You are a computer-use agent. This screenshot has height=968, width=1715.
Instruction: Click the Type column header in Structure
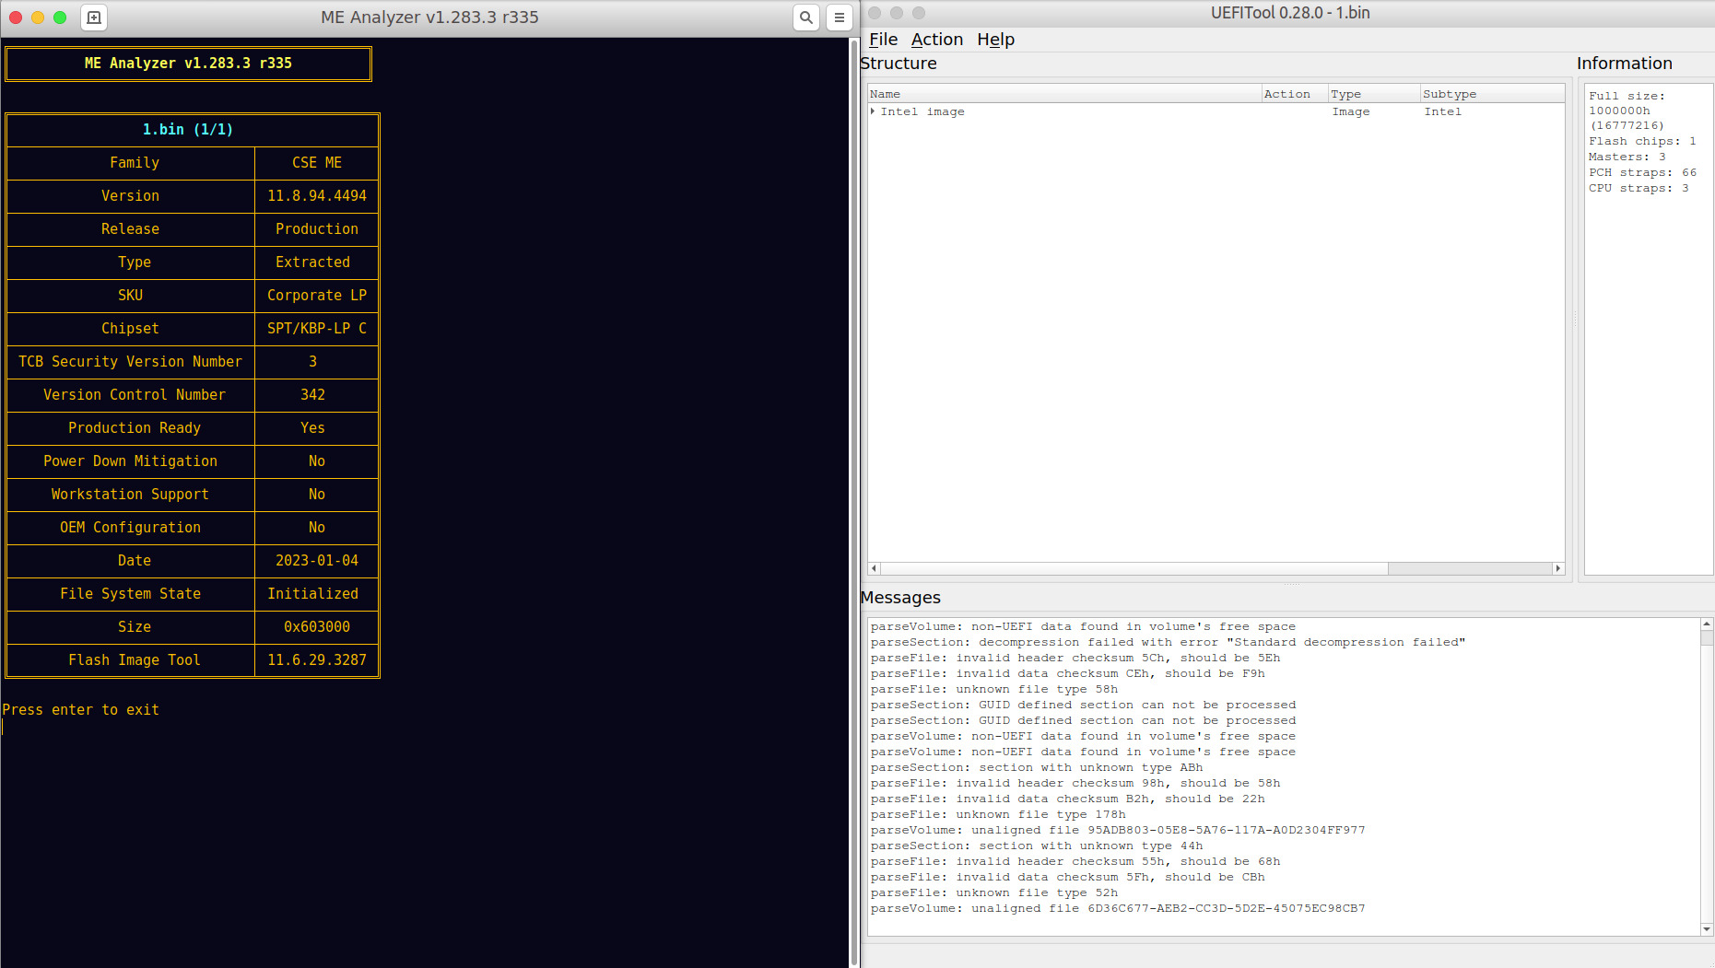(1374, 94)
